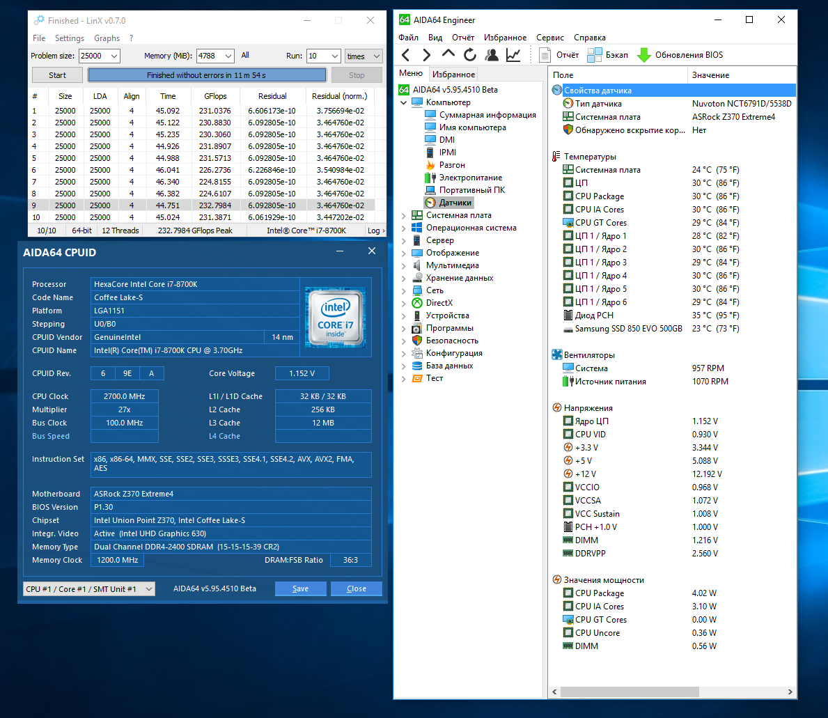Expand the Отображение tree node
This screenshot has height=718, width=828.
[x=403, y=253]
